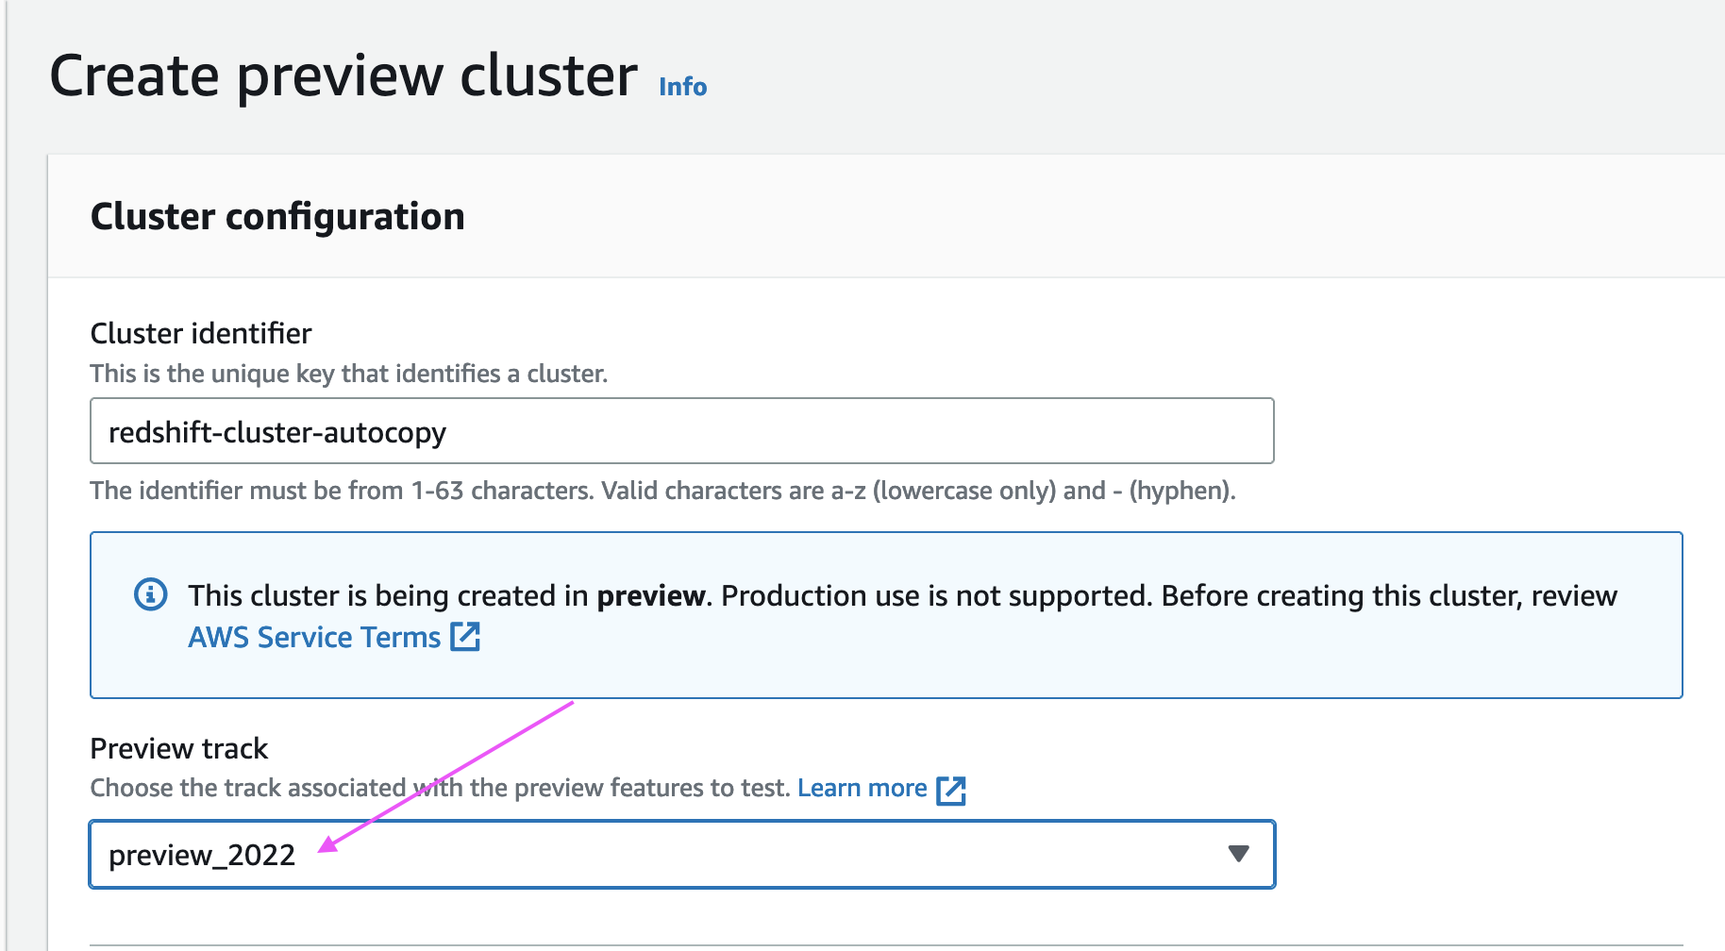This screenshot has height=951, width=1725.
Task: Click the magenta arrow annotation tip
Action: [323, 849]
